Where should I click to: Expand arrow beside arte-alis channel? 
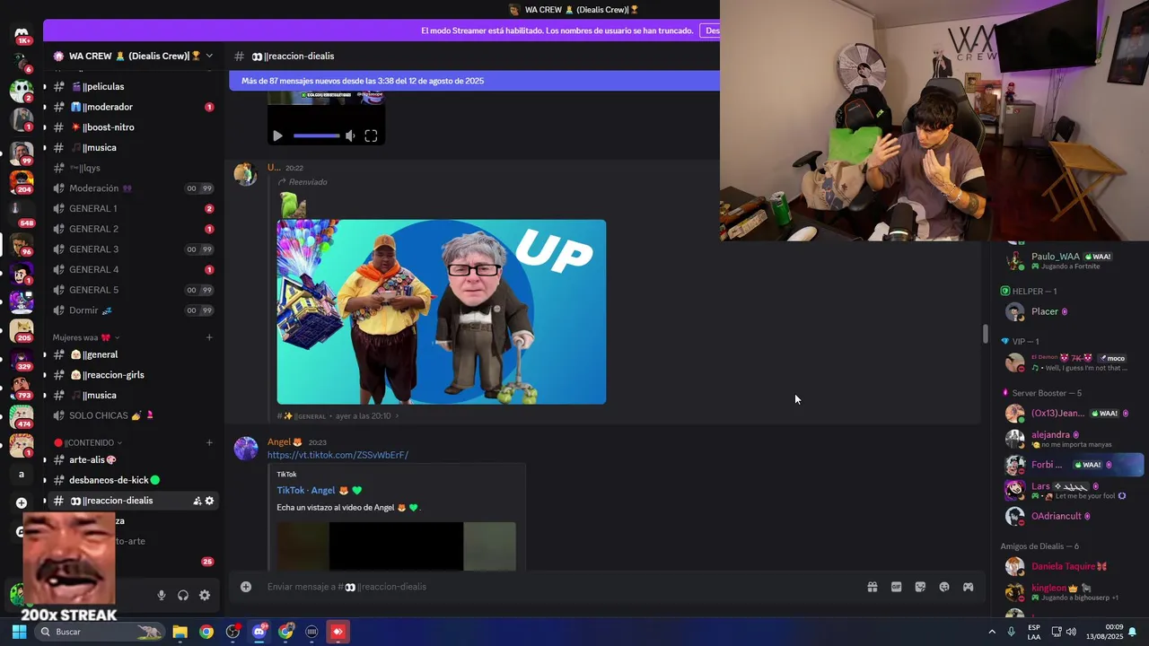(44, 460)
